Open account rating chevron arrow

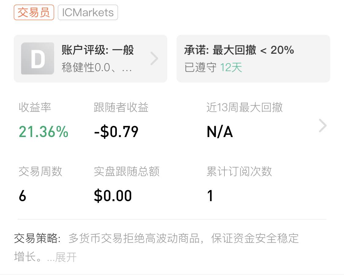[154, 59]
